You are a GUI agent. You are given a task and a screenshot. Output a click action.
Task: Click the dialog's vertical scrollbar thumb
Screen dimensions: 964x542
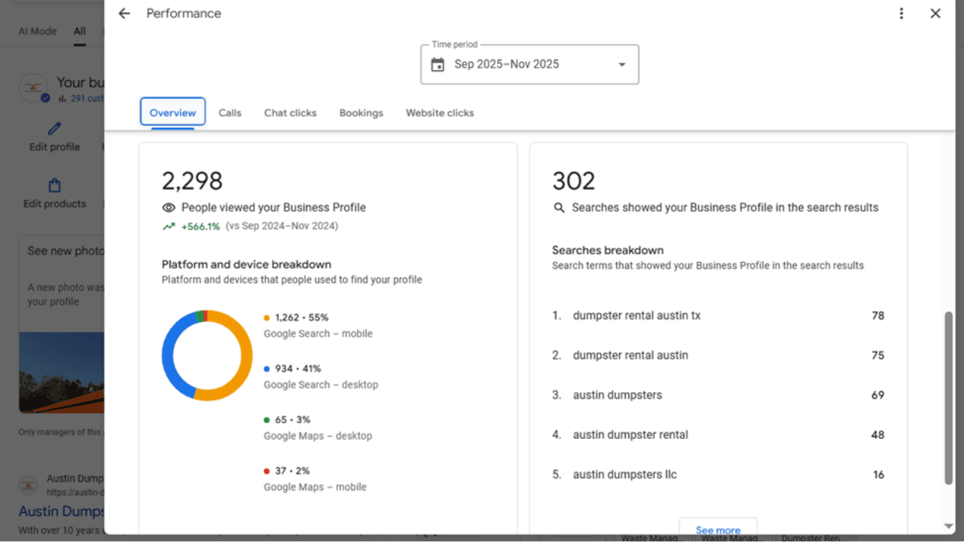pos(948,397)
